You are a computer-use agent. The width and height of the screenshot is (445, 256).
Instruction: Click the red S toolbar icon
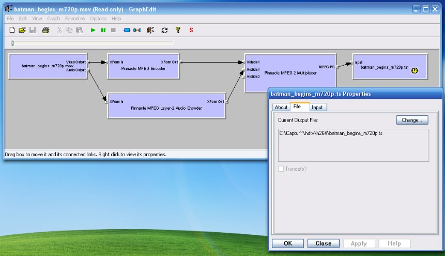[x=191, y=30]
